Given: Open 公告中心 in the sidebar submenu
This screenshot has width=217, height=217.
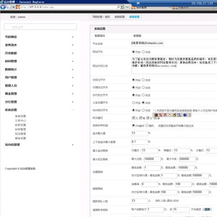Looking at the screenshot, I should click(20, 121).
